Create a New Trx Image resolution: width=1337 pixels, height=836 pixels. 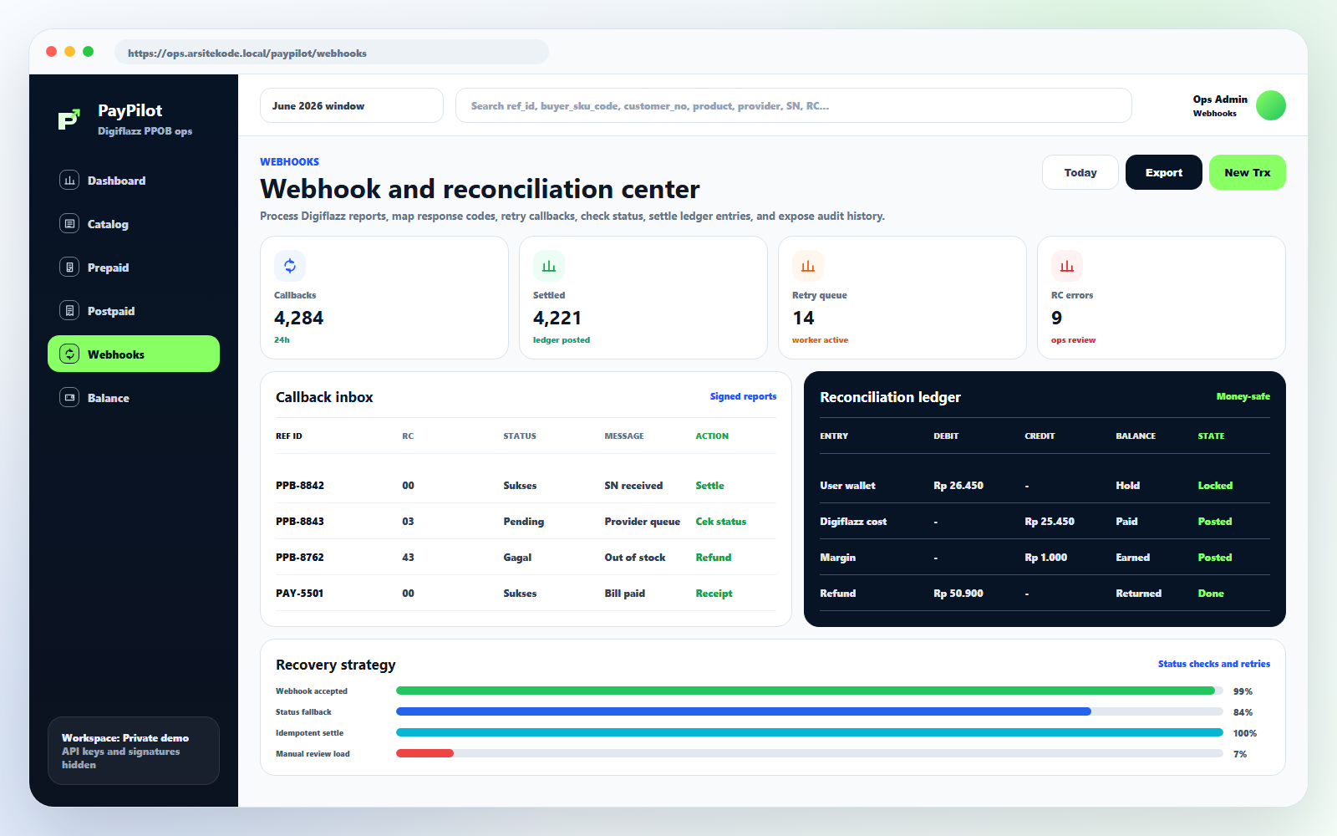point(1248,172)
